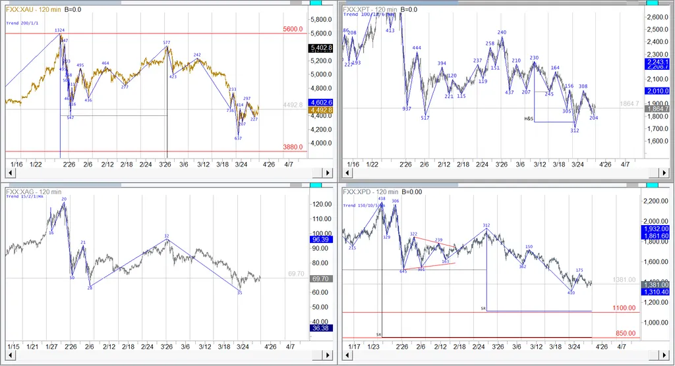Screen dimensions: 675x366
Task: Click the H&S pattern label on platinum chart
Action: 528,118
